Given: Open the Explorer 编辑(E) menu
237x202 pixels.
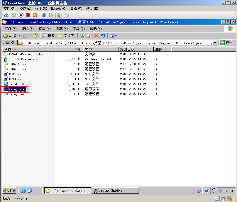Looking at the screenshot, I should 28,28.
